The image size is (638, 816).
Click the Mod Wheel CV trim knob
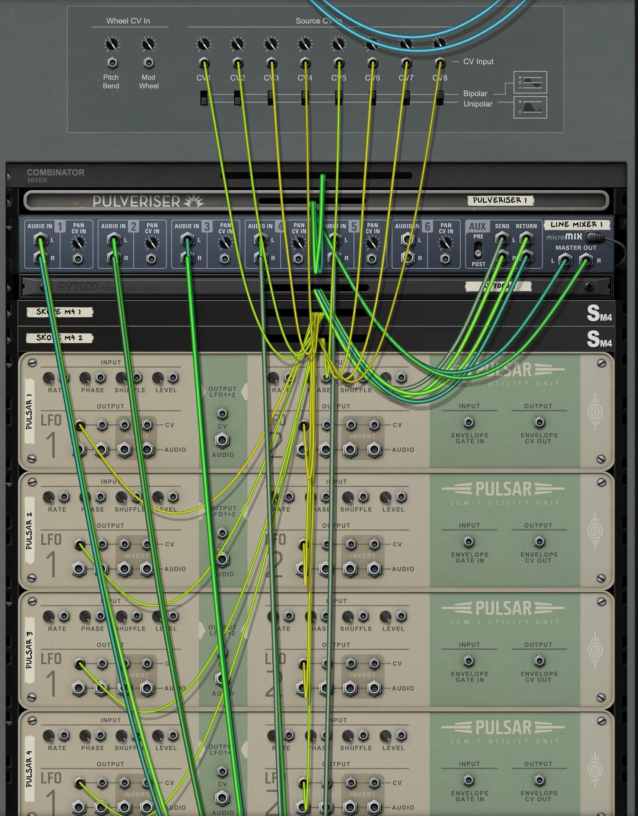pyautogui.click(x=149, y=44)
